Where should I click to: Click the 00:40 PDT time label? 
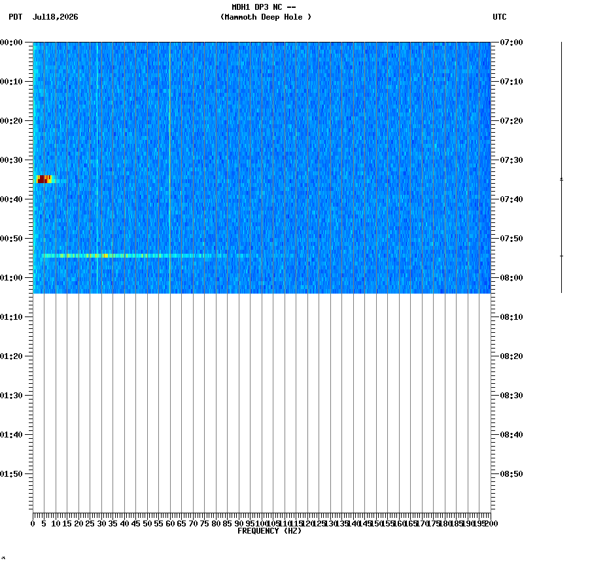[11, 199]
